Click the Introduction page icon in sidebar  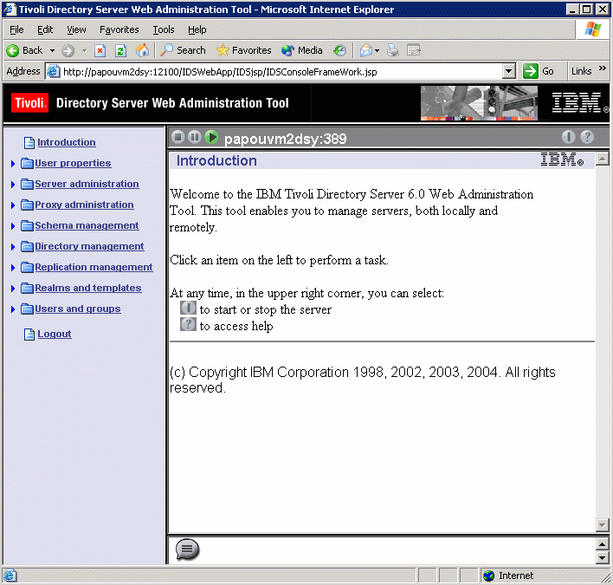29,143
